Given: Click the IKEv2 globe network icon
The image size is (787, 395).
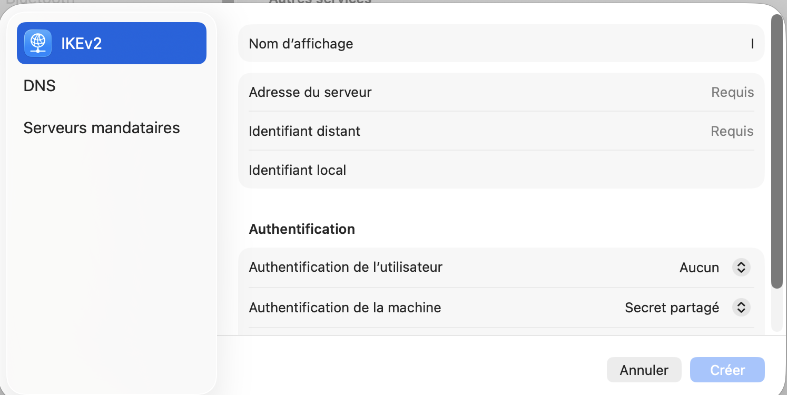Looking at the screenshot, I should point(38,43).
